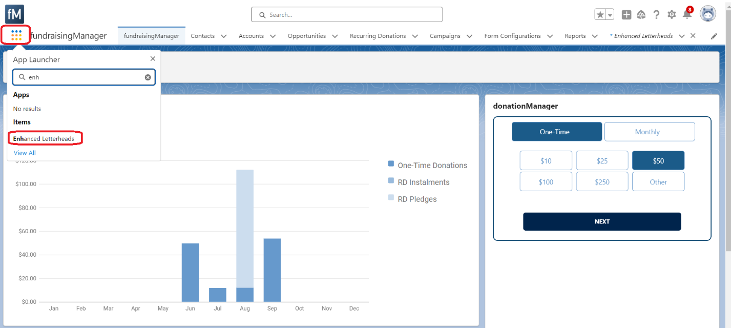
Task: Close the App Launcher panel
Action: click(153, 59)
